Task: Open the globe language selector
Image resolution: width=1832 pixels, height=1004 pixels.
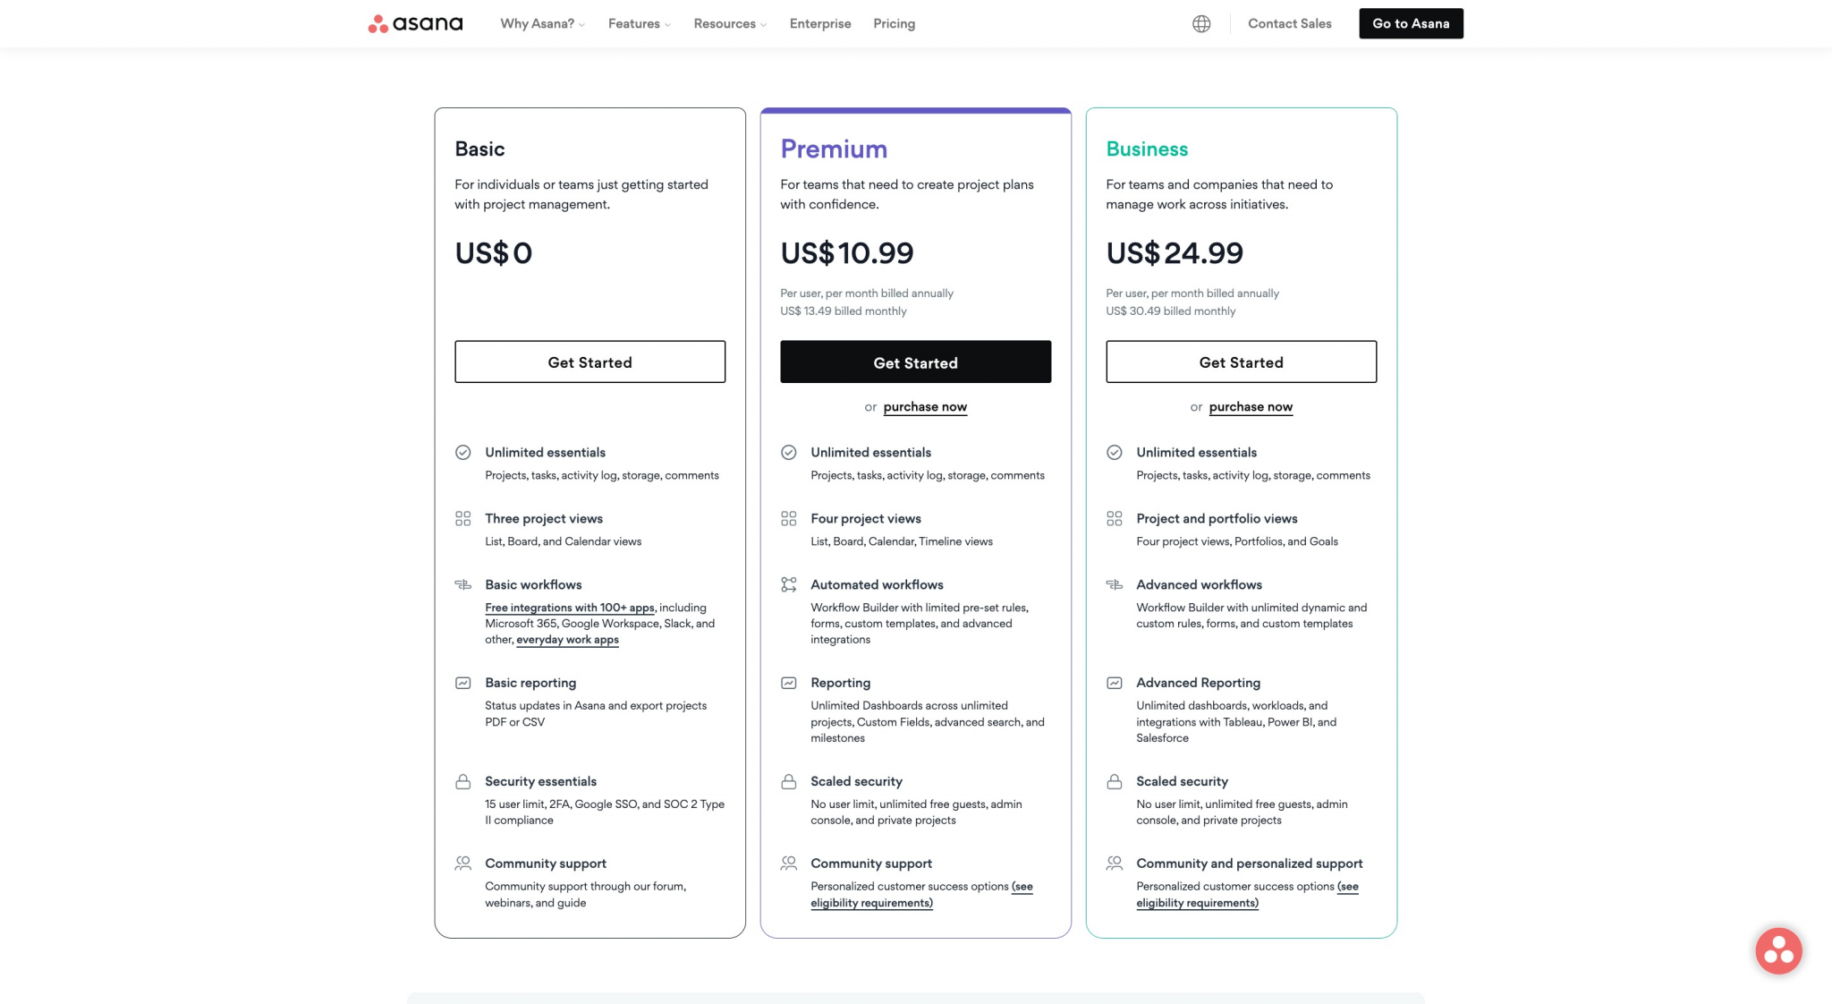Action: [1201, 24]
